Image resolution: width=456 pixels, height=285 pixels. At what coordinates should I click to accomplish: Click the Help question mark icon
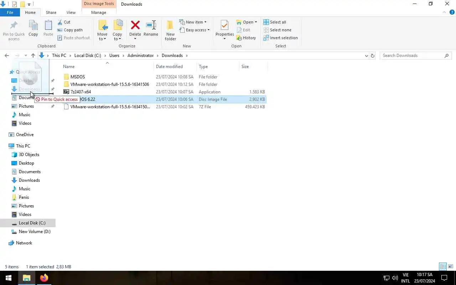pos(452,12)
